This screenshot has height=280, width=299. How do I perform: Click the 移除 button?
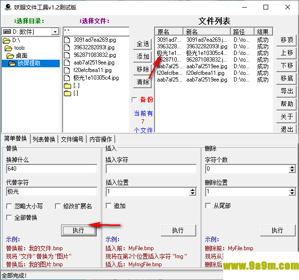(143, 69)
